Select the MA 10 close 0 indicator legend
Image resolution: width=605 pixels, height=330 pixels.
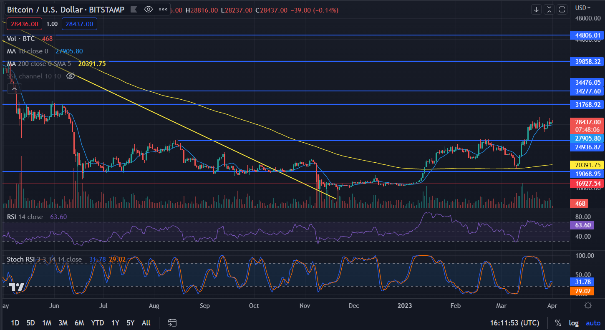(x=28, y=51)
